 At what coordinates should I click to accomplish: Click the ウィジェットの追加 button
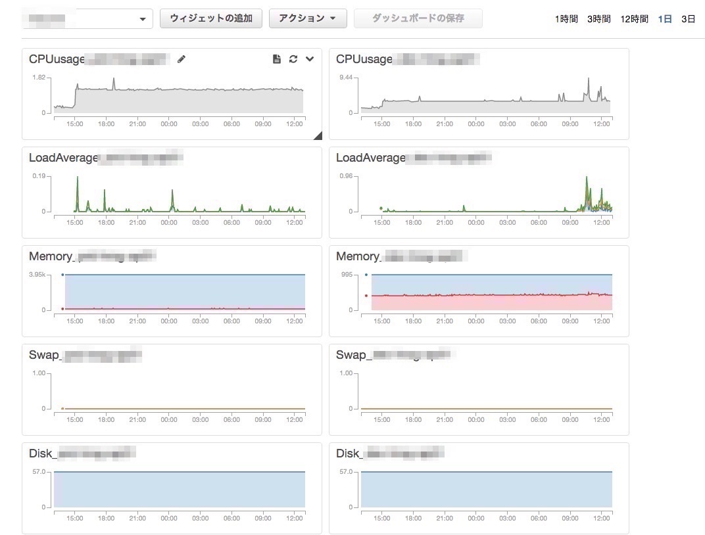pos(211,18)
